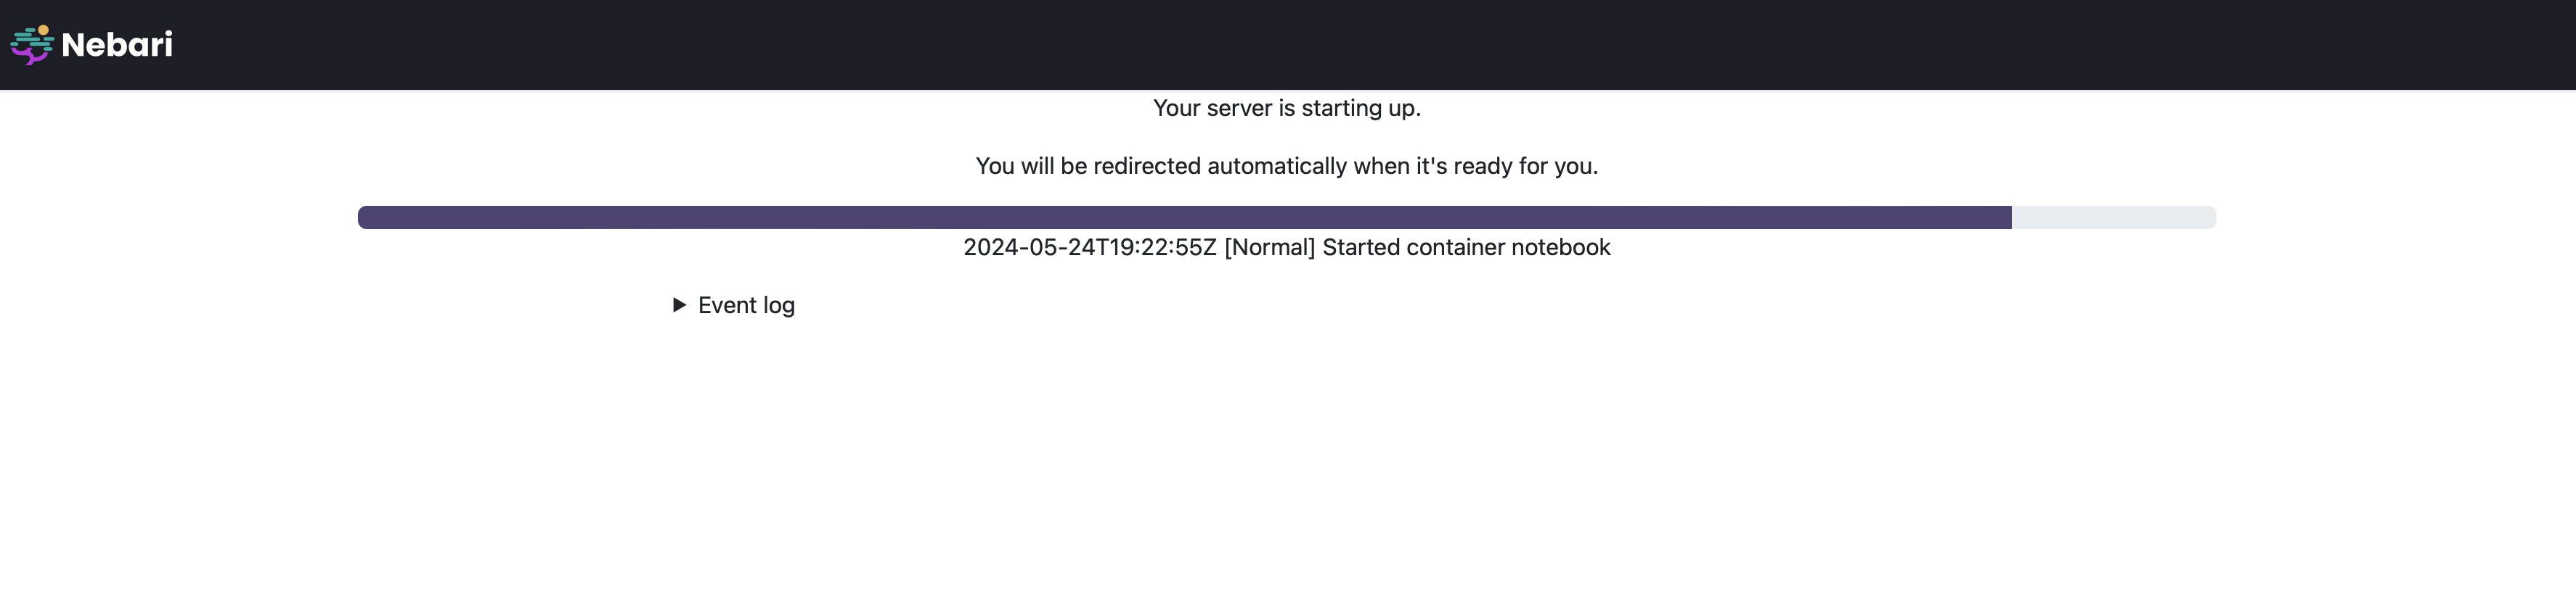Click the purple stroke of the logo mark
Screen dimensions: 2576x606
coord(30,58)
